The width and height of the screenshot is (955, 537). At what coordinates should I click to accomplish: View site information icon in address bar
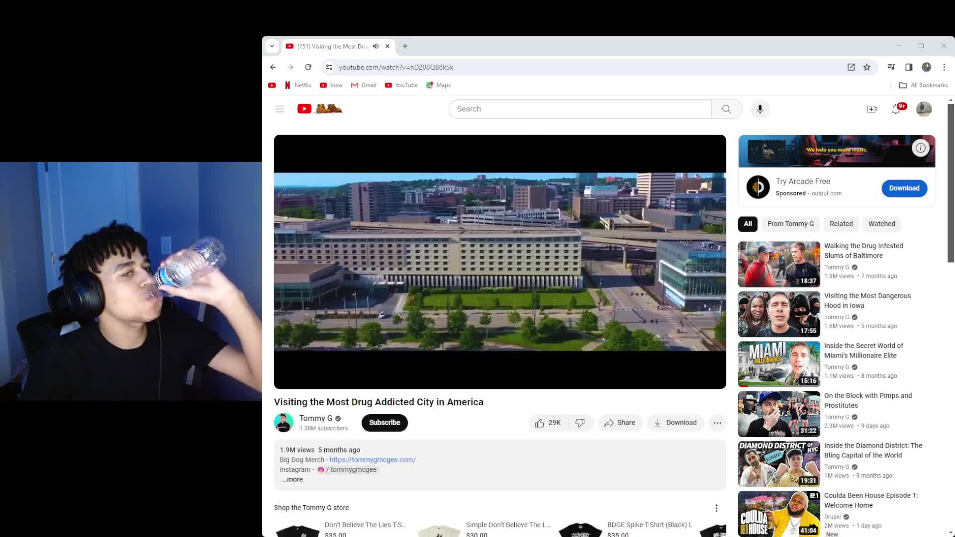(x=329, y=67)
